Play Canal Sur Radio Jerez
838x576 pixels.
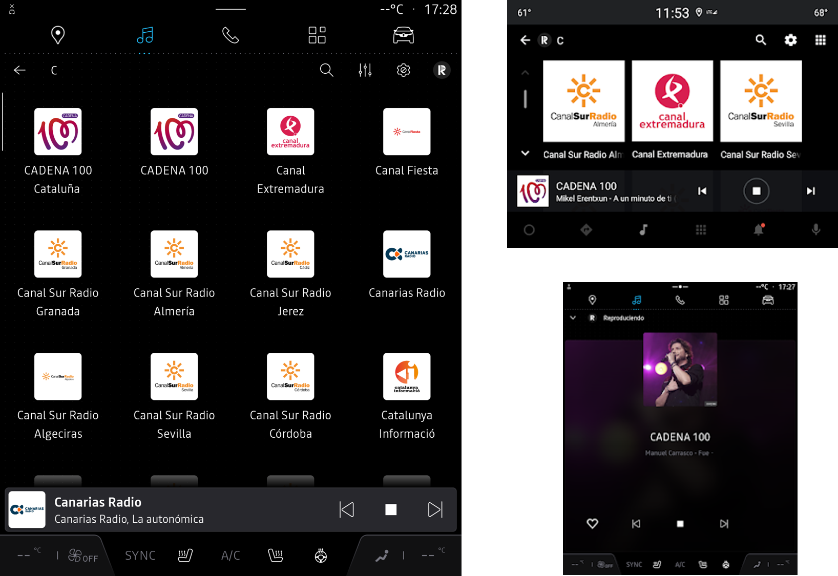point(290,274)
